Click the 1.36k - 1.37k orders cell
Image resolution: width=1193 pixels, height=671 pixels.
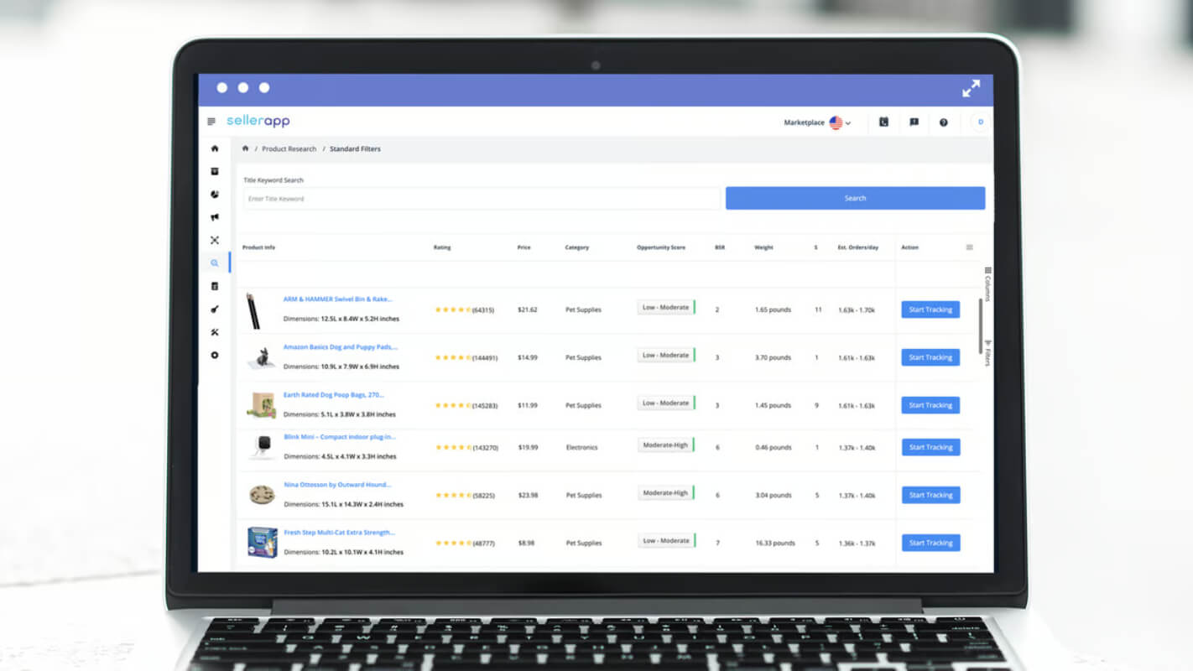pyautogui.click(x=857, y=543)
